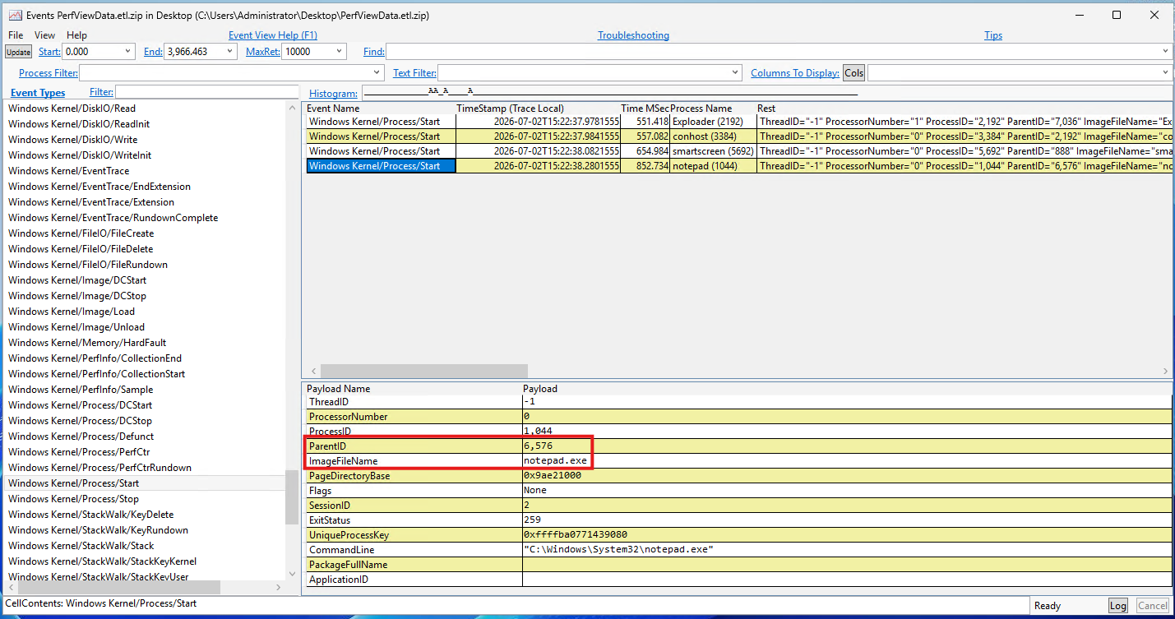Click the Process Filter link

coord(47,73)
